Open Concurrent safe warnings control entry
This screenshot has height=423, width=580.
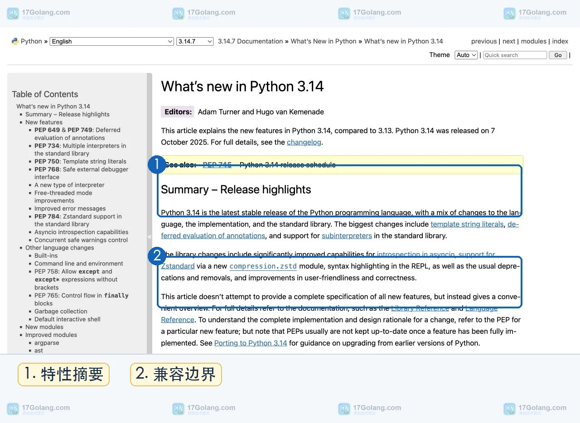coord(81,240)
